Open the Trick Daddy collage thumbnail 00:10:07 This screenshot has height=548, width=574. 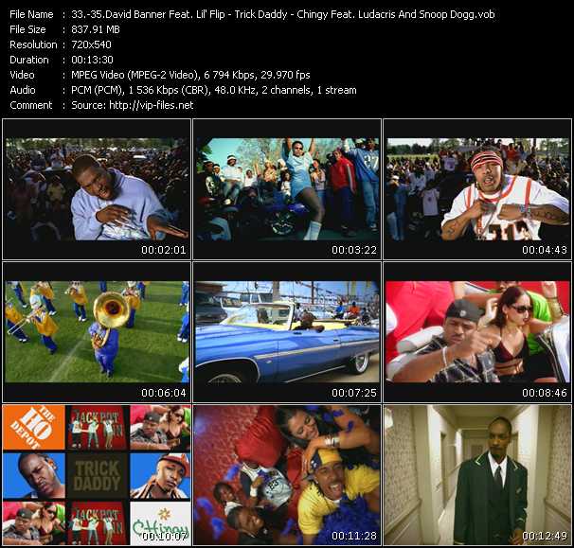click(97, 475)
